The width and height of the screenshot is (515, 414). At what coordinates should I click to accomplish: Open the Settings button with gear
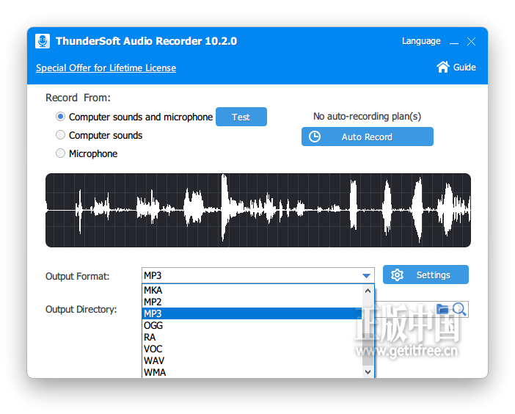point(425,275)
